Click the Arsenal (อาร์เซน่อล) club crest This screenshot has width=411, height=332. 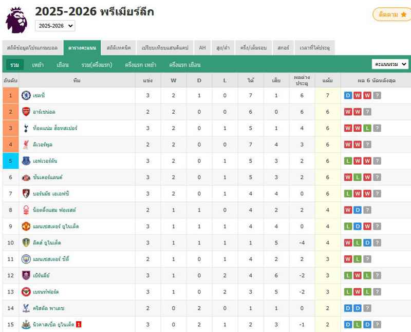point(26,112)
